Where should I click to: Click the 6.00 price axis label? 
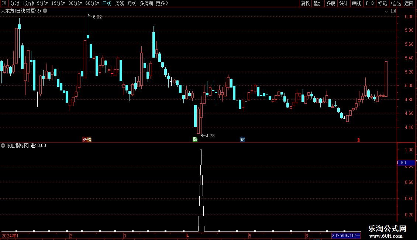pyautogui.click(x=409, y=17)
